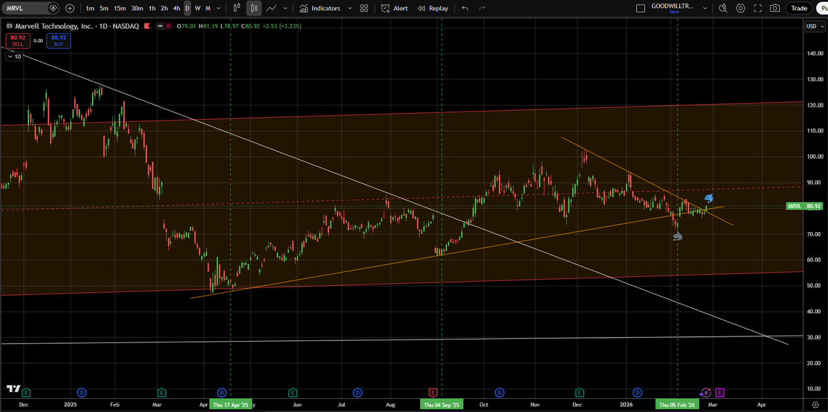Screen dimensions: 828x412
Task: Open dividend D marker near January 2025
Action: pyautogui.click(x=81, y=392)
